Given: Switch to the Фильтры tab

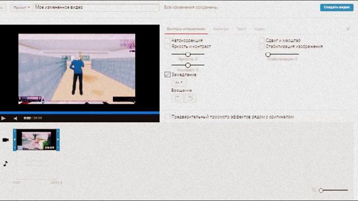Looking at the screenshot, I should tap(220, 29).
